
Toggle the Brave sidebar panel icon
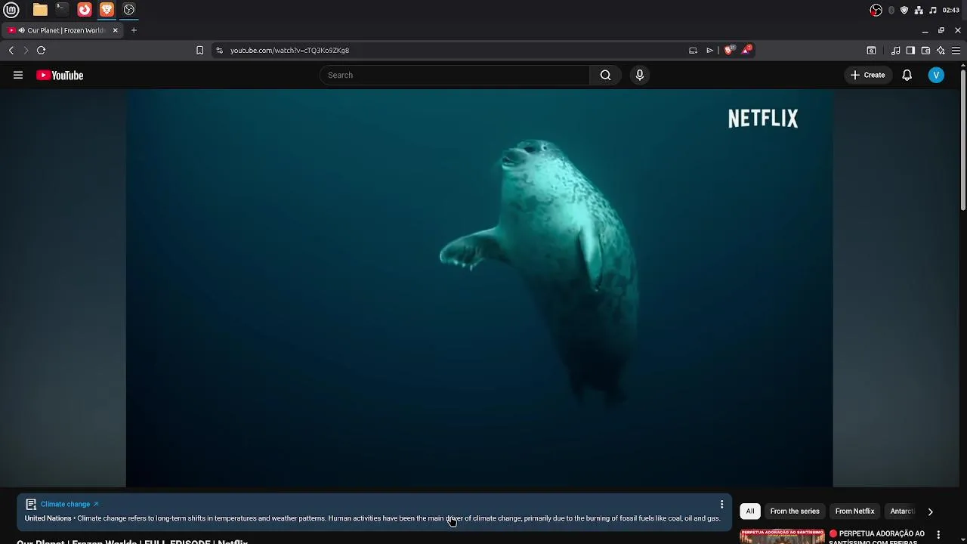click(x=910, y=51)
